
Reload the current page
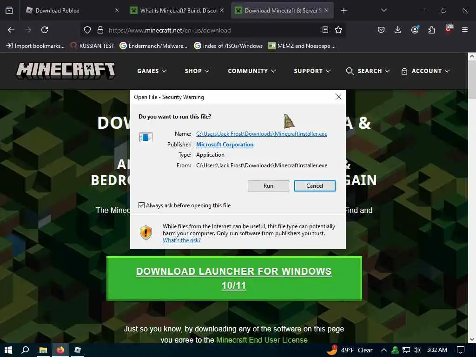pyautogui.click(x=45, y=30)
